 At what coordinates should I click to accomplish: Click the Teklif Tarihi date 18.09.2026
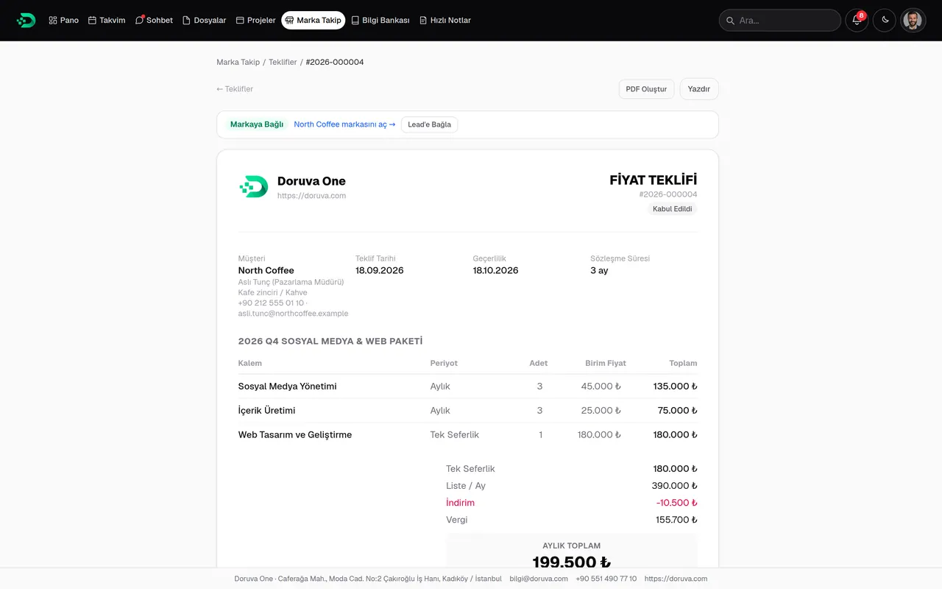[x=379, y=270]
